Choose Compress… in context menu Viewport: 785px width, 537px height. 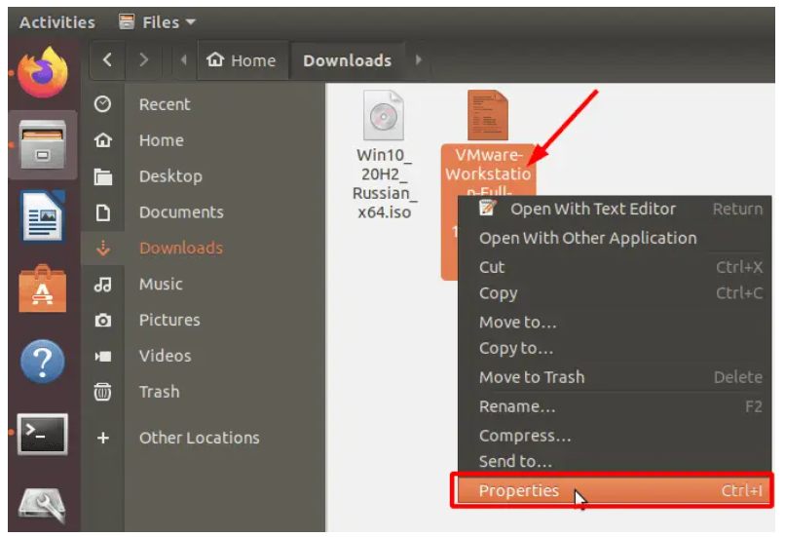click(x=615, y=436)
